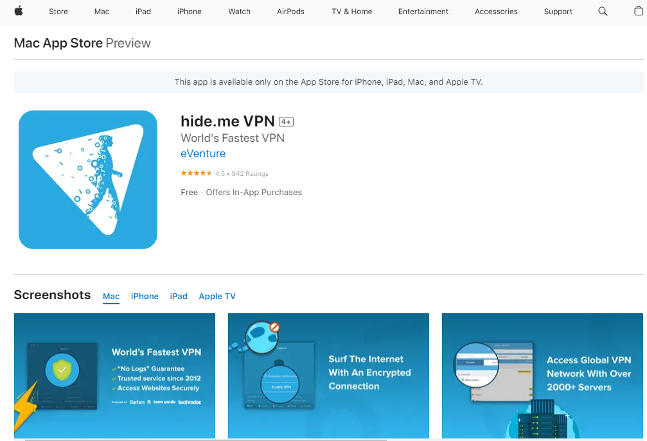The height and width of the screenshot is (441, 647).
Task: Click the Screenshots section heading
Action: tap(53, 295)
